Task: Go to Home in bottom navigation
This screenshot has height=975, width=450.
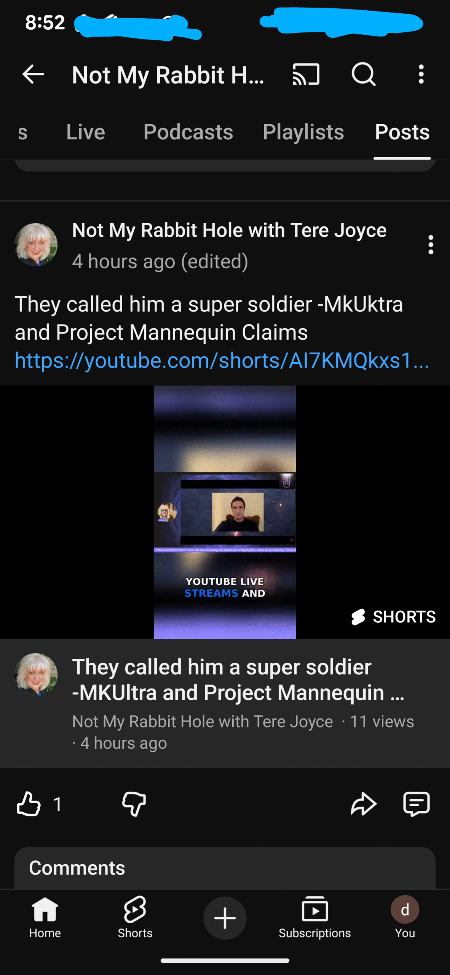Action: [x=45, y=918]
